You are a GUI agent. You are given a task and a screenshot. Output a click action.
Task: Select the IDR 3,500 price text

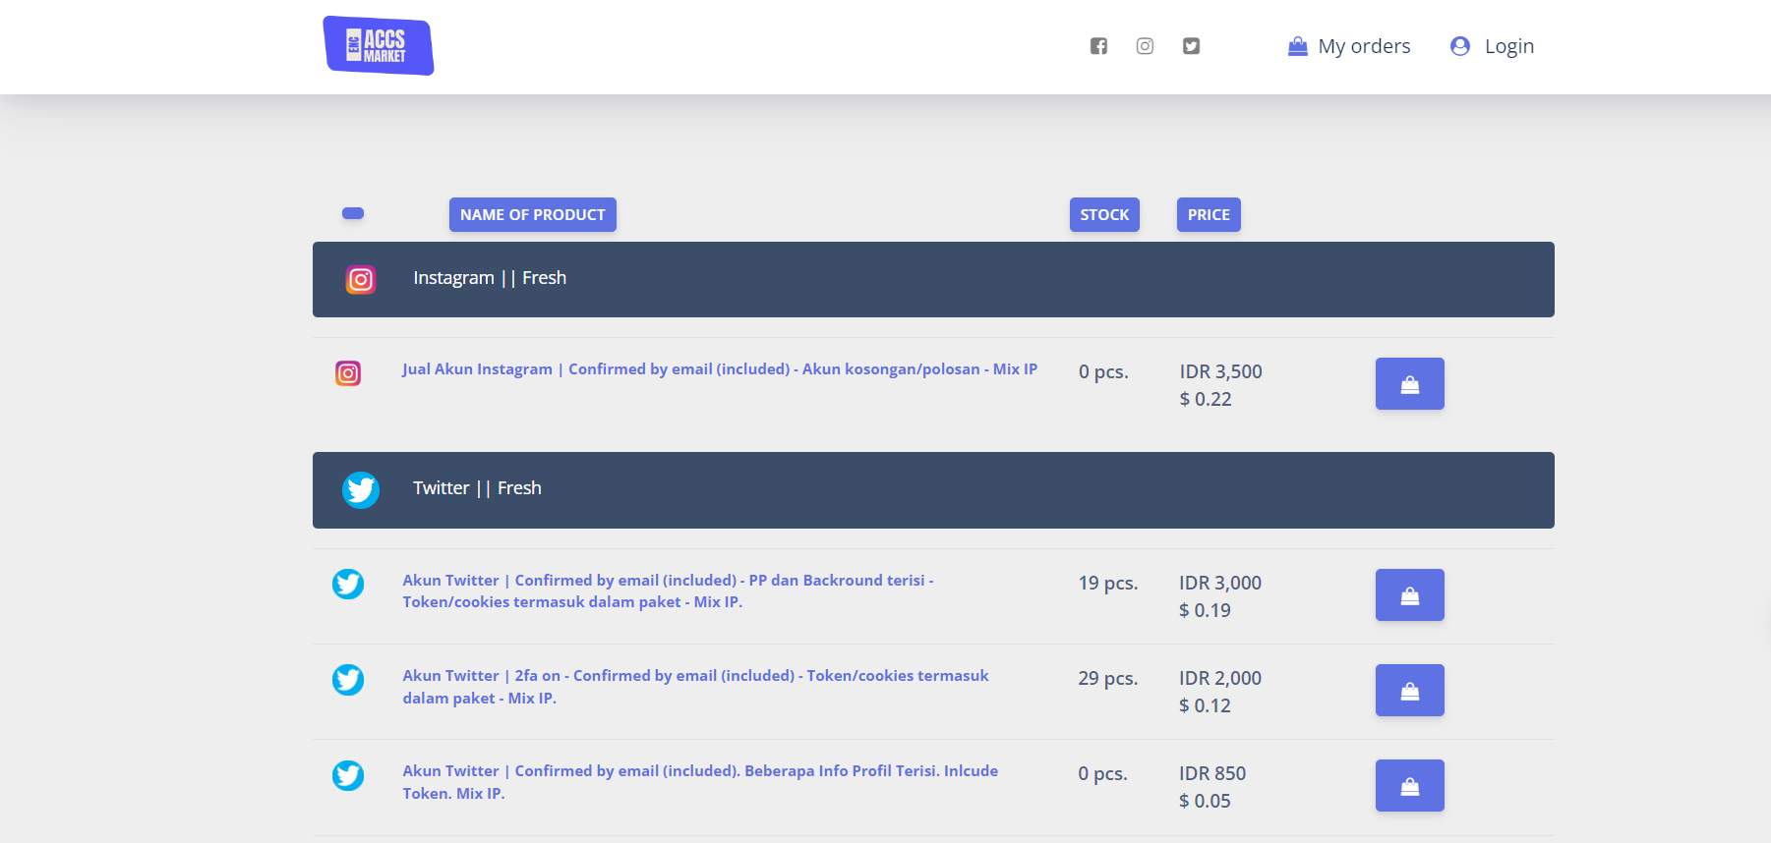click(x=1221, y=371)
